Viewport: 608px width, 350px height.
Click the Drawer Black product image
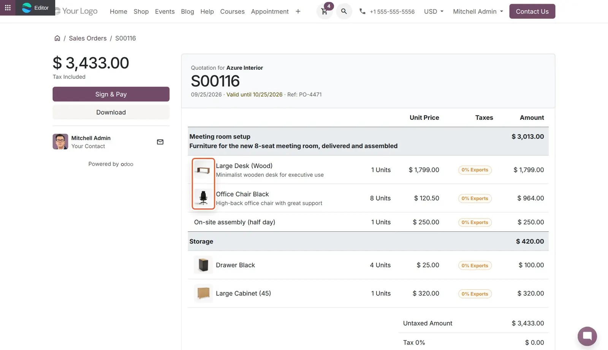[203, 265]
